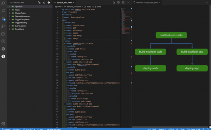Click the editor minimap
The image size is (211, 130).
pyautogui.click(x=126, y=21)
